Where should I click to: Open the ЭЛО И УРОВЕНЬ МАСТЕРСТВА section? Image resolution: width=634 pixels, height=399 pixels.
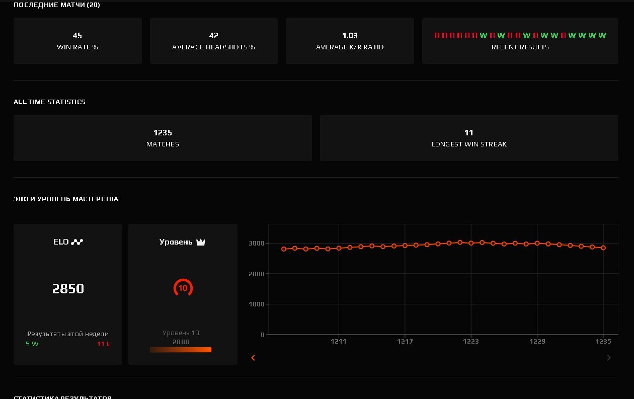(x=66, y=199)
